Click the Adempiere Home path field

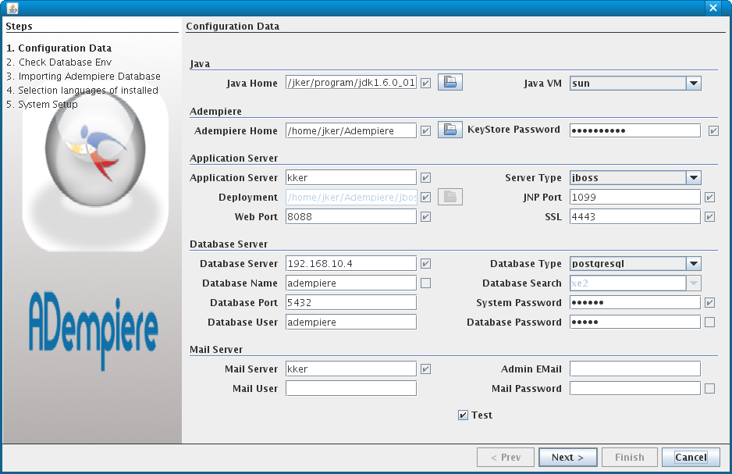(x=351, y=130)
